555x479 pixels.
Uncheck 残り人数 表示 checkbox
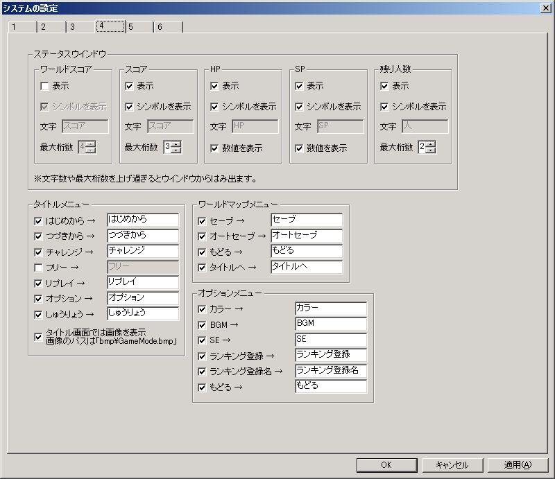384,86
